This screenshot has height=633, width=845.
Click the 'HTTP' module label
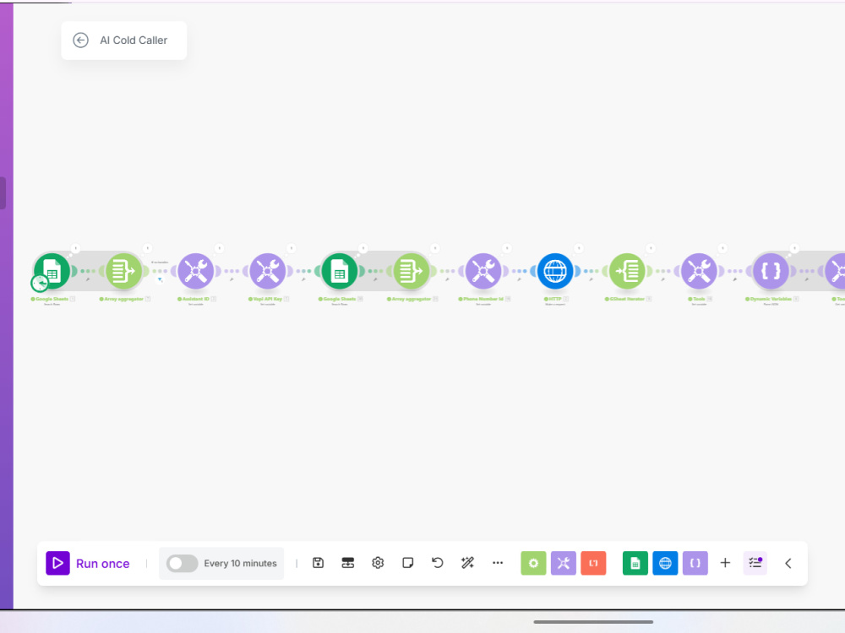[555, 299]
